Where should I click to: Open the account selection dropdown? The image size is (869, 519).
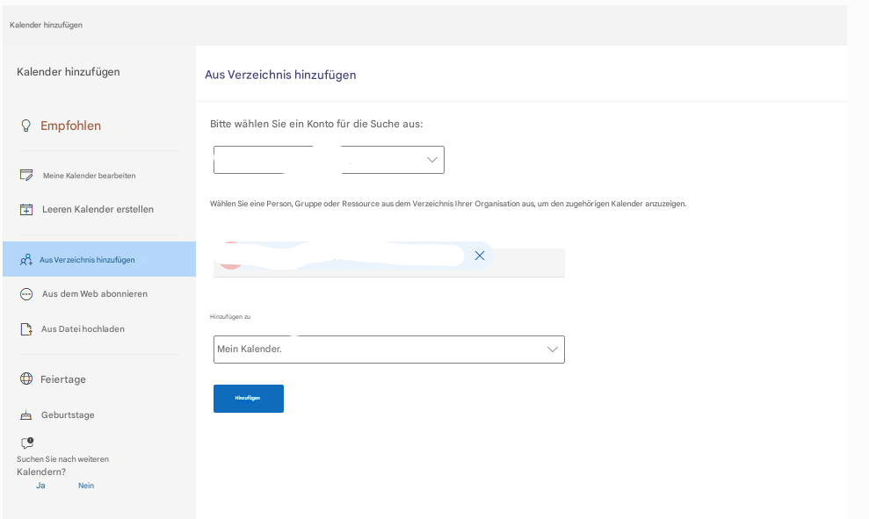tap(329, 160)
